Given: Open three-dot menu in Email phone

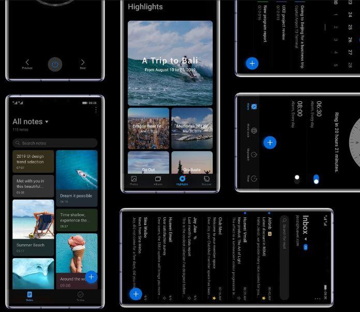Looking at the screenshot, I should (x=318, y=299).
